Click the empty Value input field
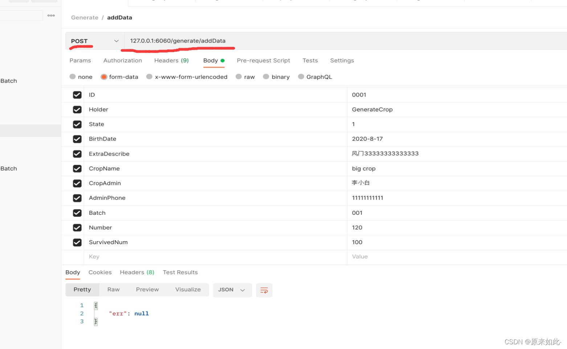This screenshot has width=567, height=349. 457,257
